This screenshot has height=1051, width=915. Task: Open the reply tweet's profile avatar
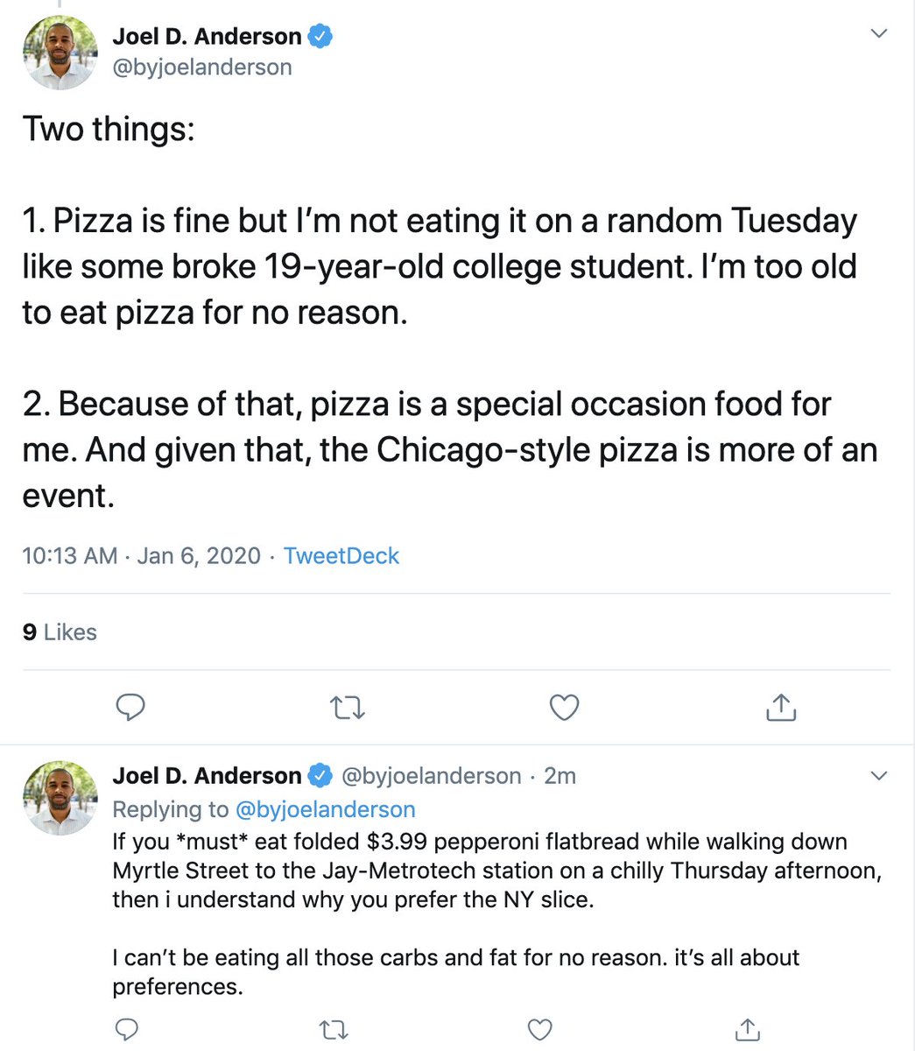[x=60, y=798]
